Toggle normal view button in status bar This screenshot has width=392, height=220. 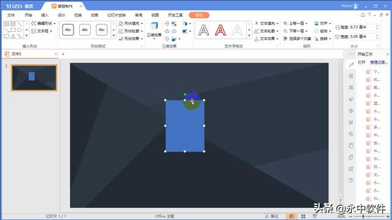pyautogui.click(x=292, y=216)
